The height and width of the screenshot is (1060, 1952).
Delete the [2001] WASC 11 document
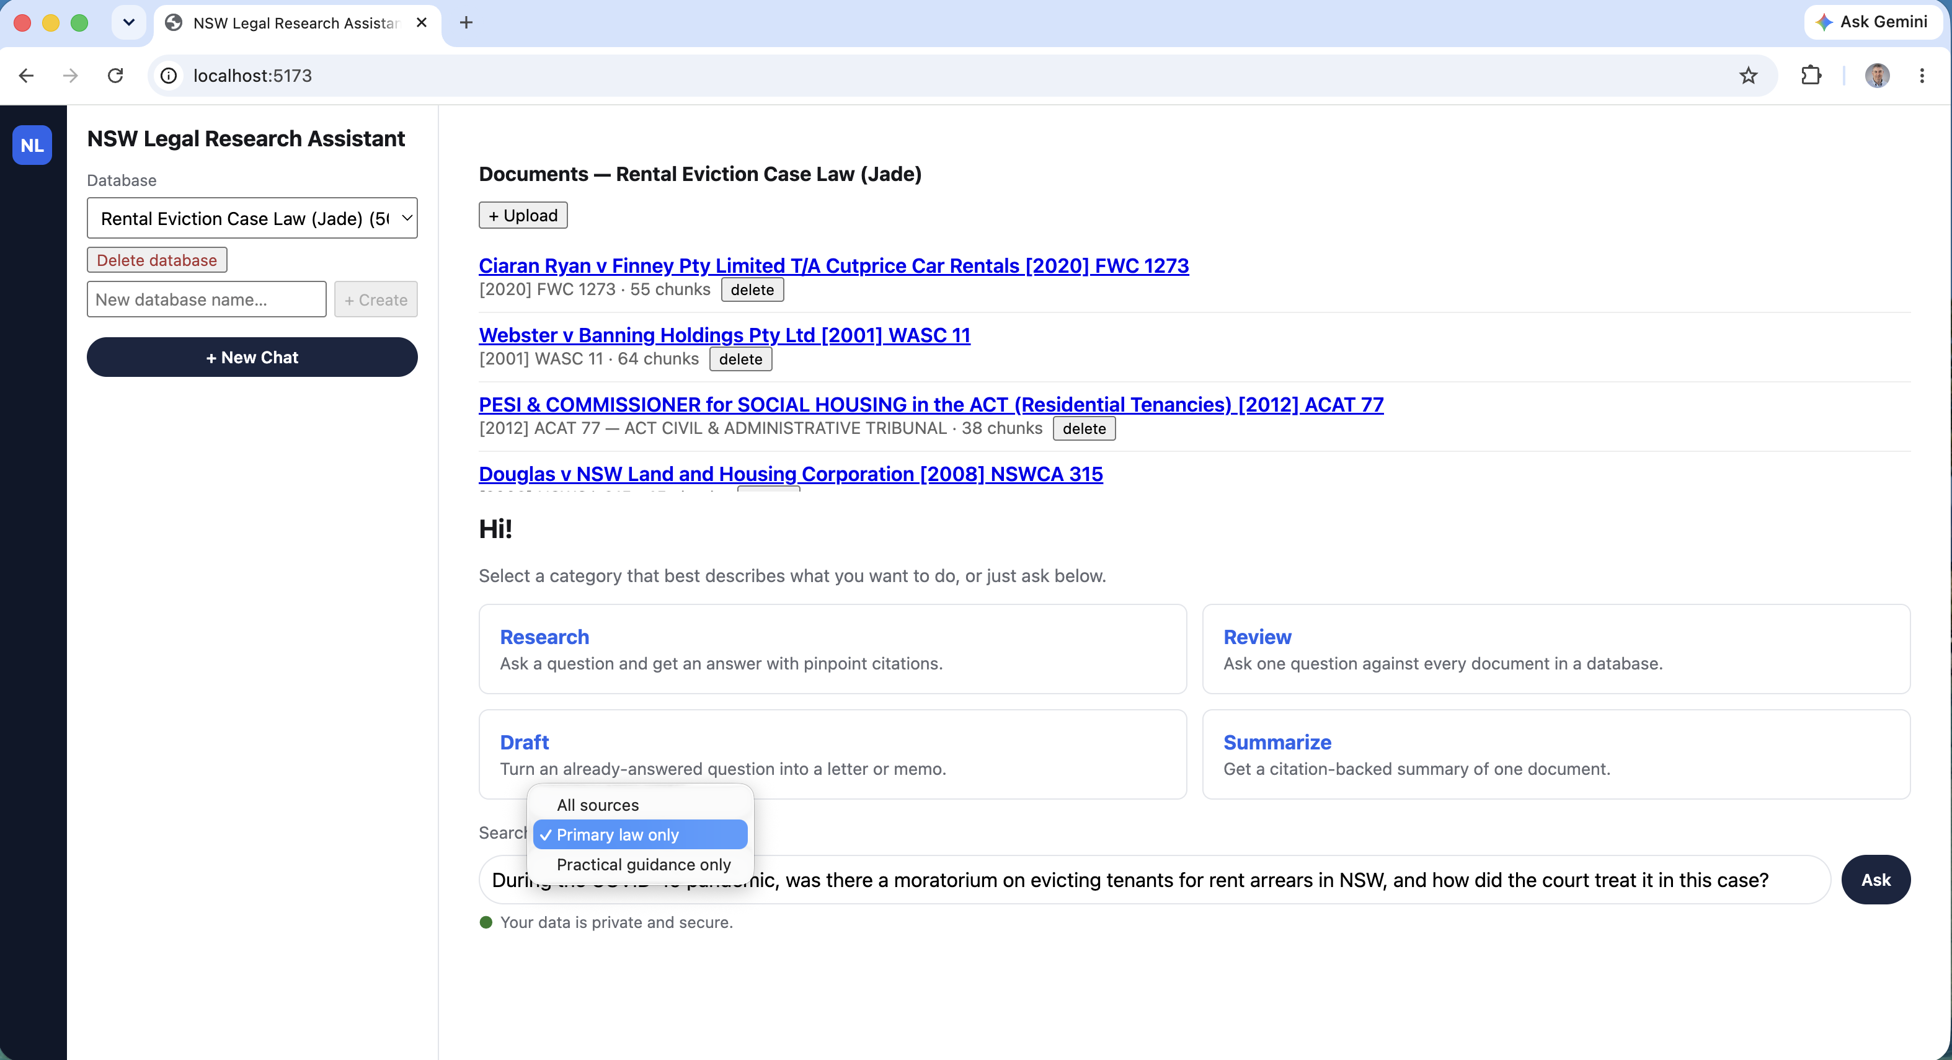click(740, 359)
